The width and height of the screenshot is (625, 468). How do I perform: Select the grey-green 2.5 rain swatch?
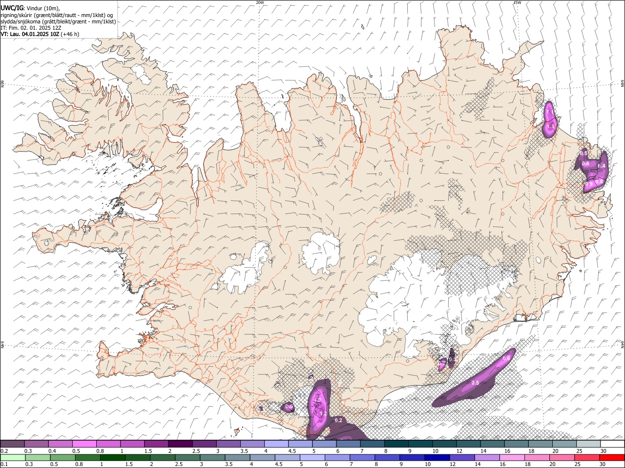pos(187,458)
